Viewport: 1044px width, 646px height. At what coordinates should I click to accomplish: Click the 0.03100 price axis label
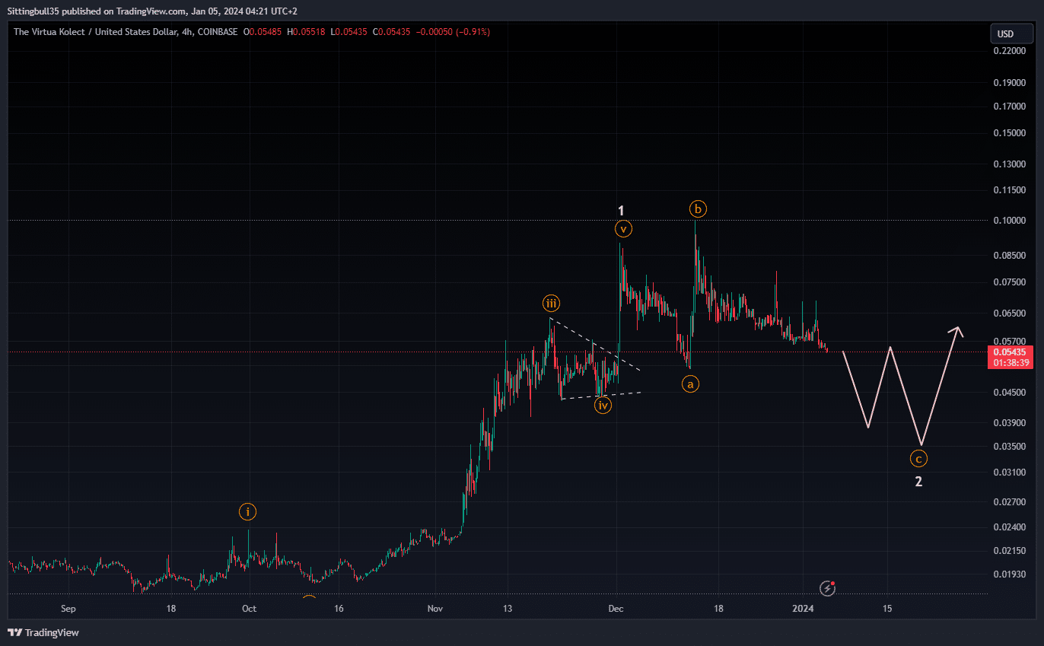pyautogui.click(x=1010, y=473)
